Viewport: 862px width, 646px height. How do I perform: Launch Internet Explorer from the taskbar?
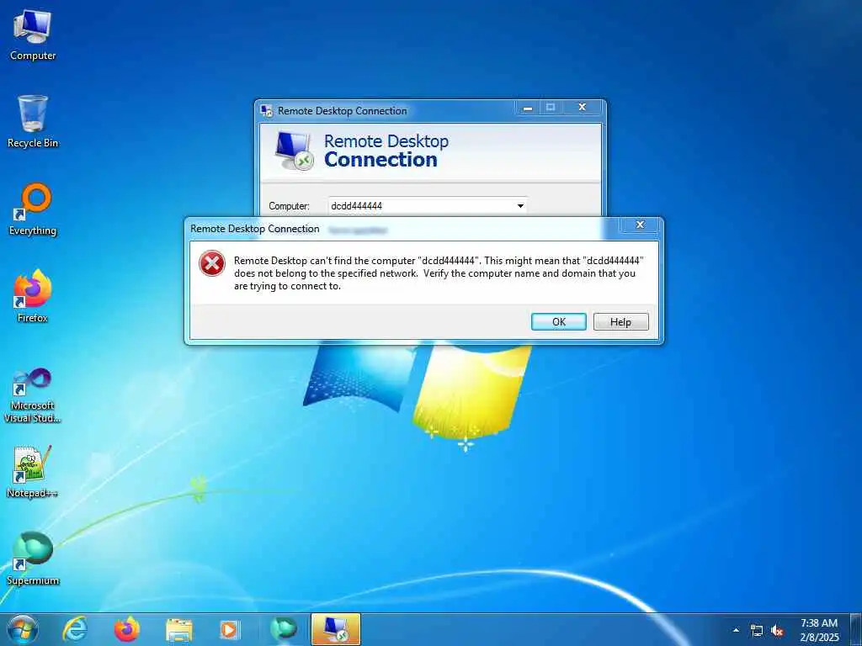pos(75,629)
